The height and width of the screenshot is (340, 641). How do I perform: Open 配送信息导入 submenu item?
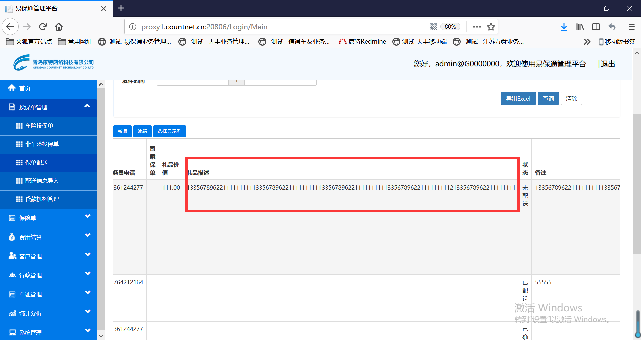tap(48, 181)
